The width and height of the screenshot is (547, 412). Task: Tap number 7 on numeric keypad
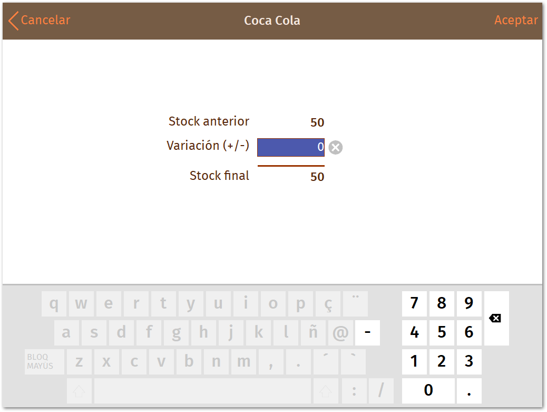point(414,303)
